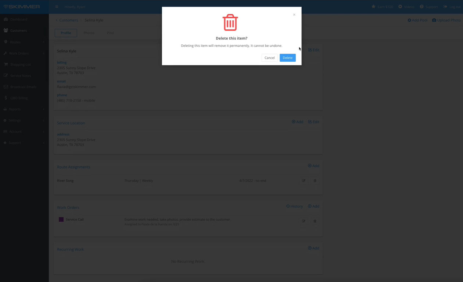Switch to the Photos tab
The image size is (463, 282).
click(89, 33)
